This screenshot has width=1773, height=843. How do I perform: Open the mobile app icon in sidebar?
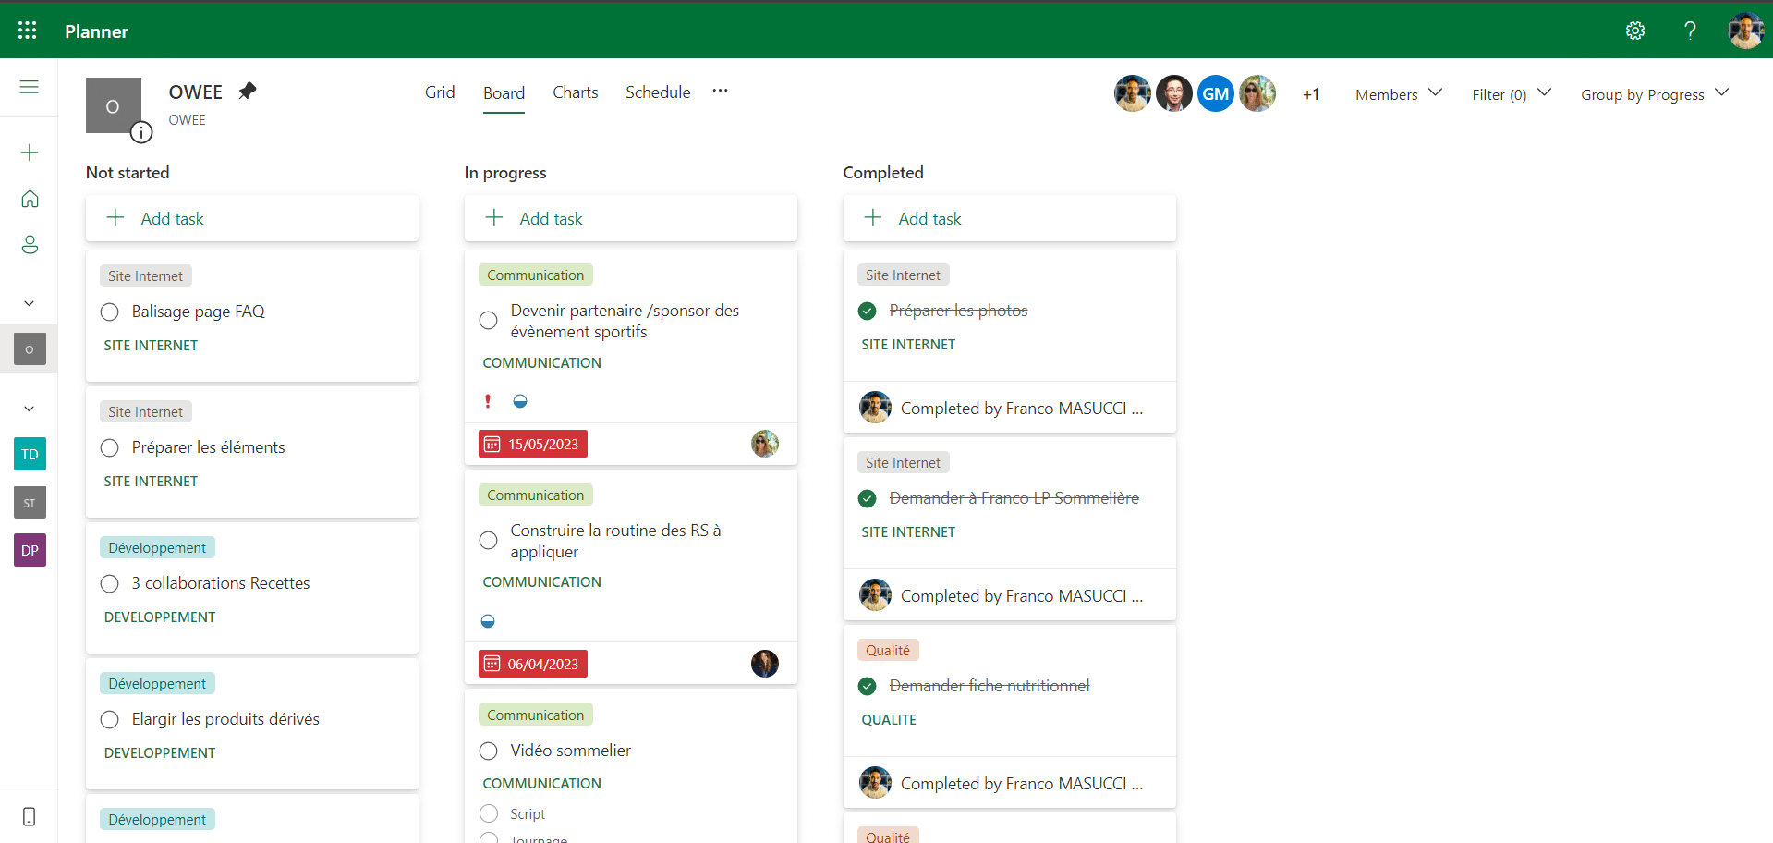[x=30, y=817]
